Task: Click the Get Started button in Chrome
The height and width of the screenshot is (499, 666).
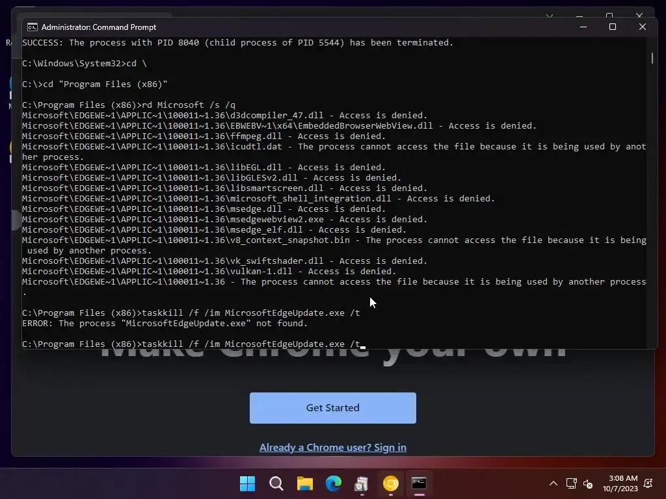Action: (x=332, y=408)
